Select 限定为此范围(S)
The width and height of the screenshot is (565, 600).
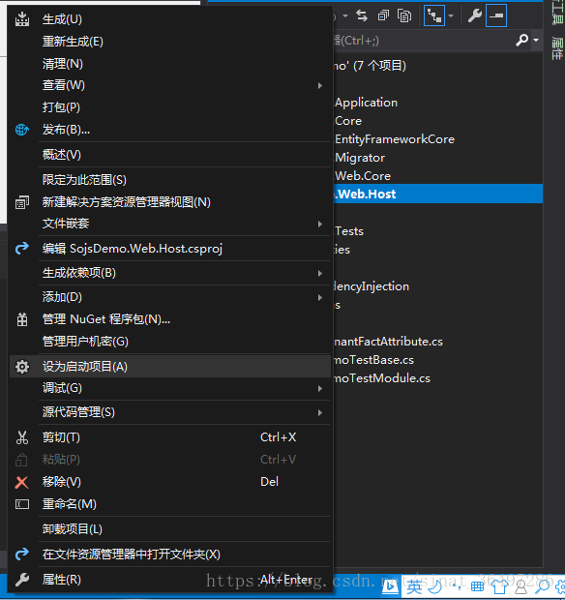(x=170, y=179)
